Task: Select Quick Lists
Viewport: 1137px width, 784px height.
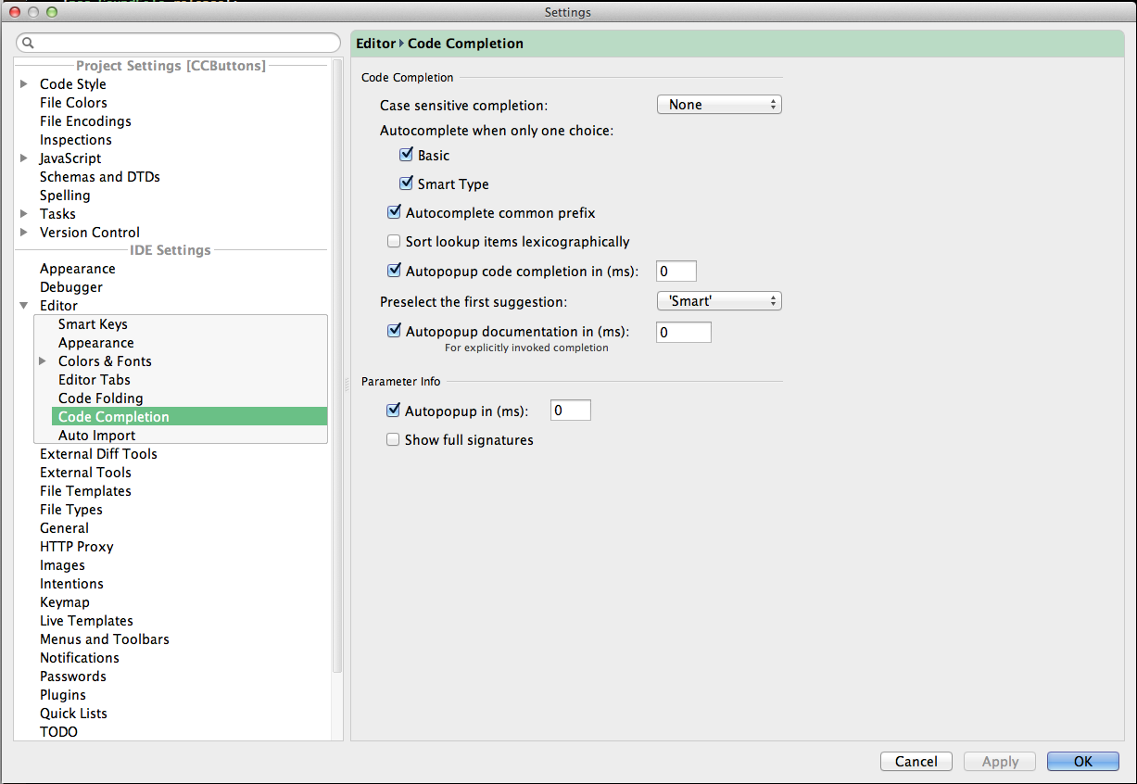Action: click(73, 714)
